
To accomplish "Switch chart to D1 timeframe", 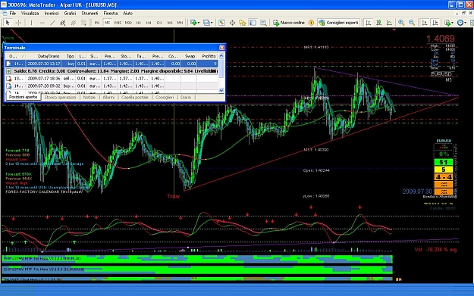I will (159, 23).
